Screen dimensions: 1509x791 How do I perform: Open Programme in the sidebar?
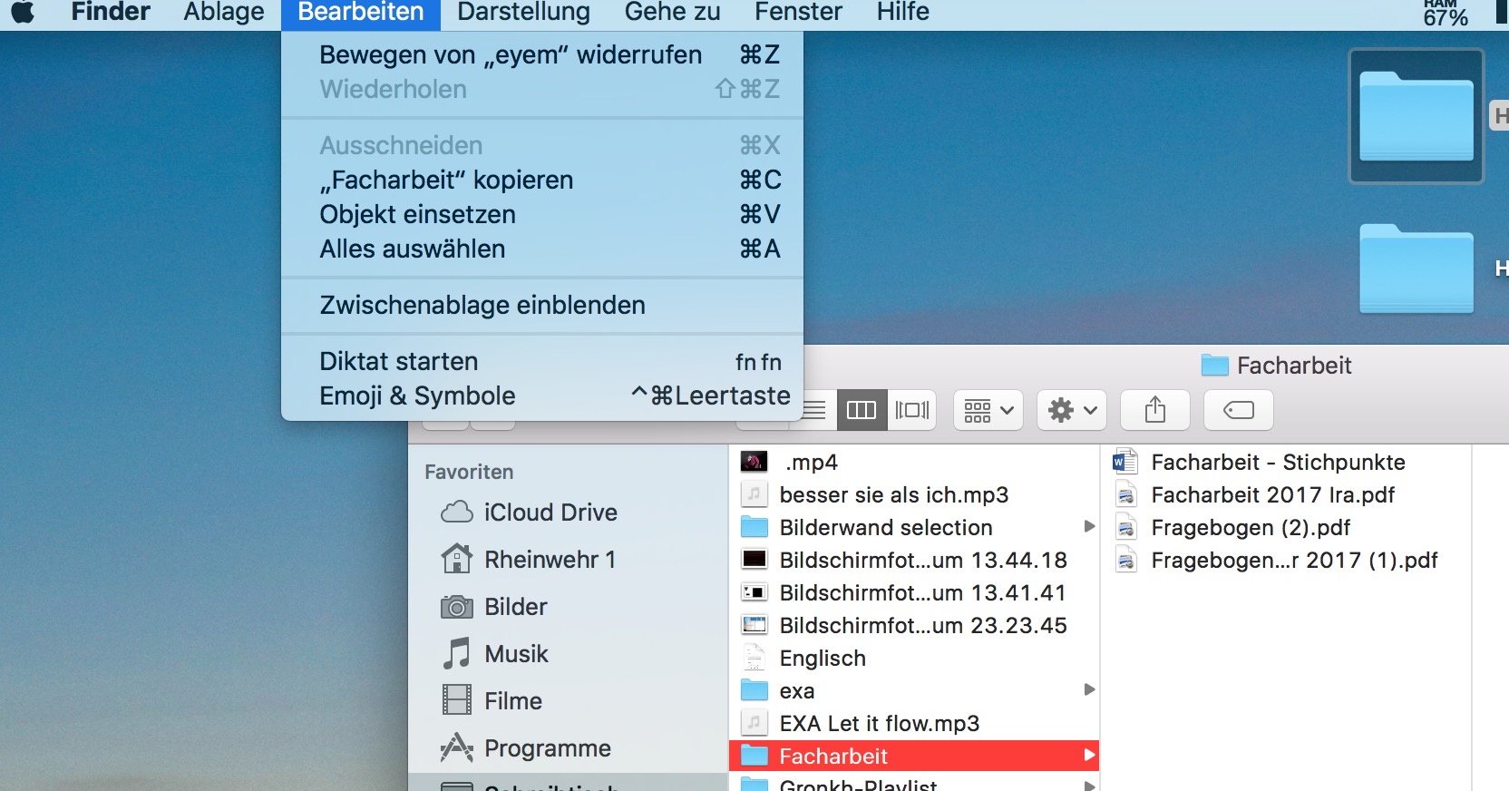(547, 748)
